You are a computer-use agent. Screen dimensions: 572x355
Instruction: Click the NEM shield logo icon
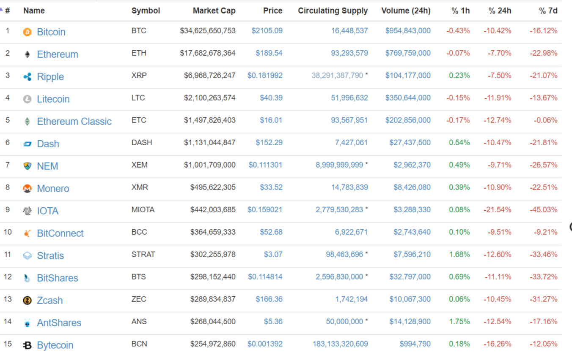27,166
